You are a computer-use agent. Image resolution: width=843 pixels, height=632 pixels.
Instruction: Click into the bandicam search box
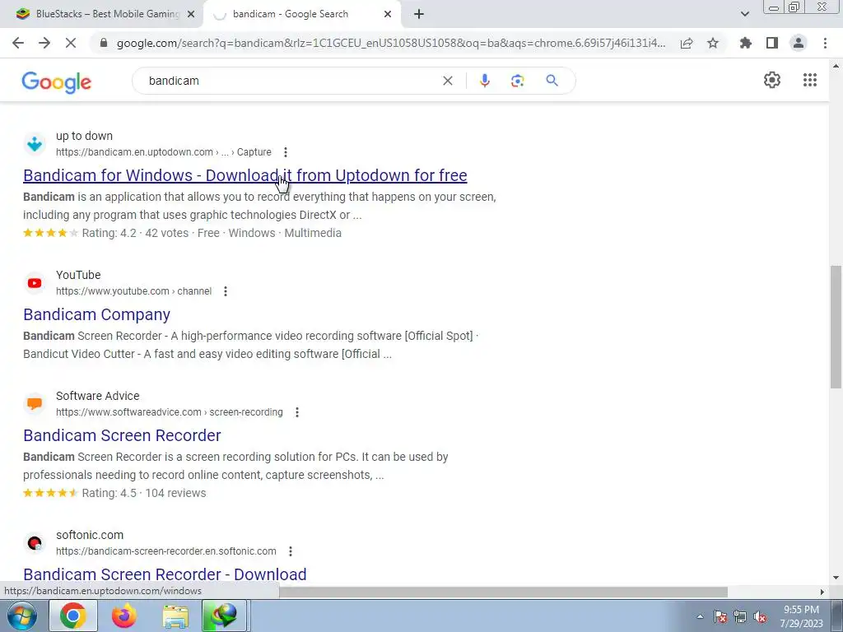click(x=291, y=81)
